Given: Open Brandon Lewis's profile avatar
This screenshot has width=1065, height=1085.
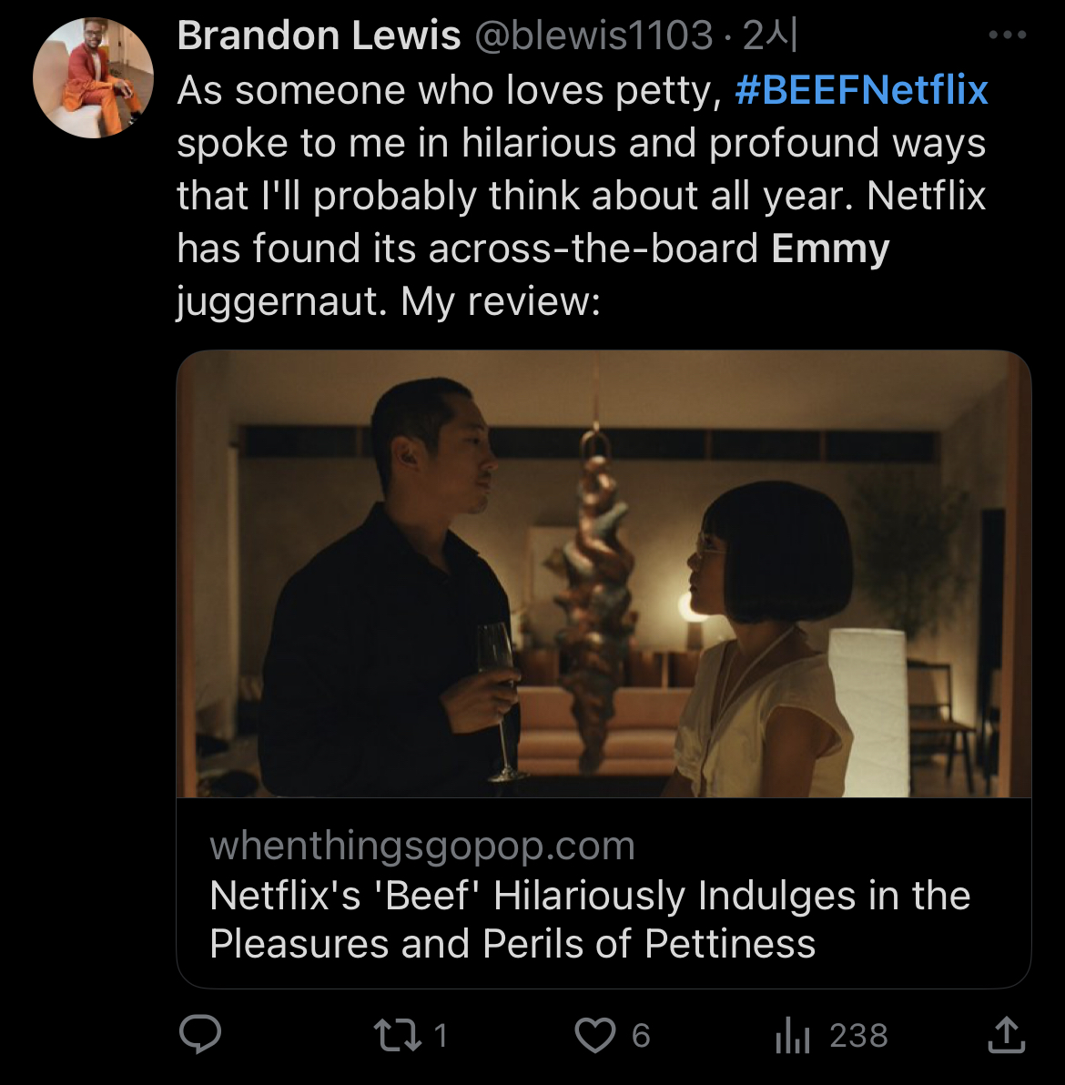Looking at the screenshot, I should (93, 78).
